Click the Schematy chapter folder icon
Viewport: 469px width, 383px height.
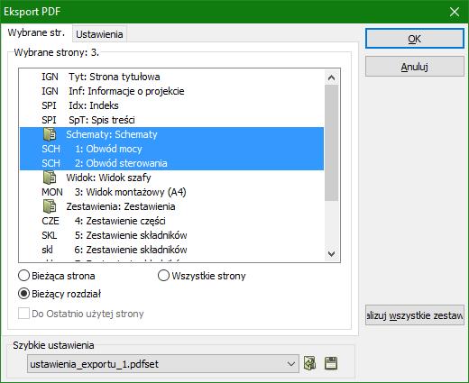50,134
